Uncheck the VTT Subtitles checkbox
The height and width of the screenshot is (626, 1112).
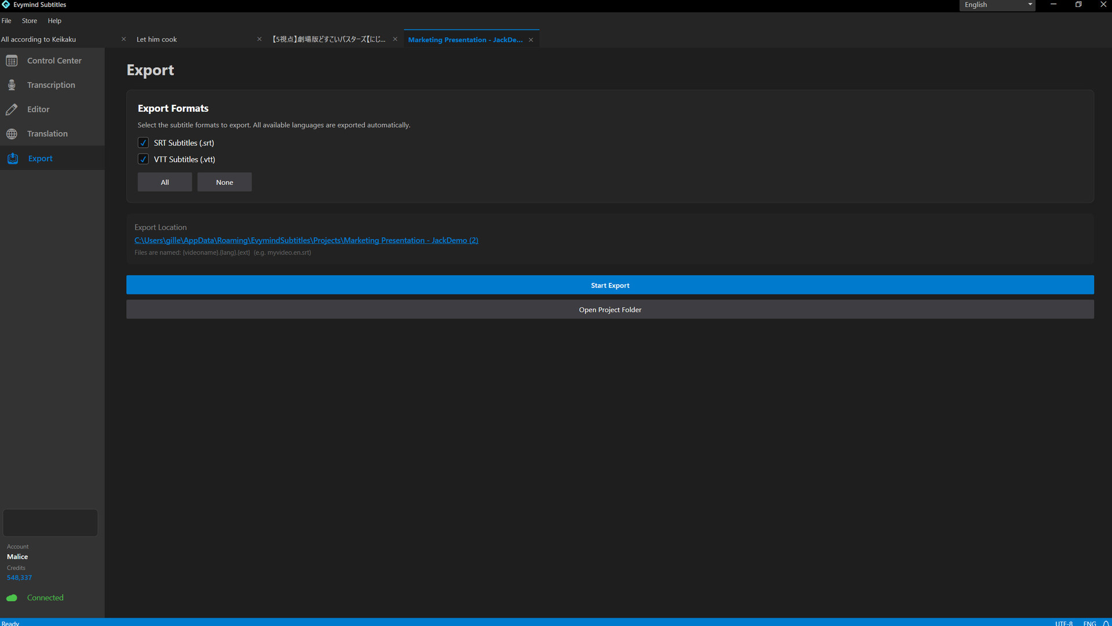(143, 159)
